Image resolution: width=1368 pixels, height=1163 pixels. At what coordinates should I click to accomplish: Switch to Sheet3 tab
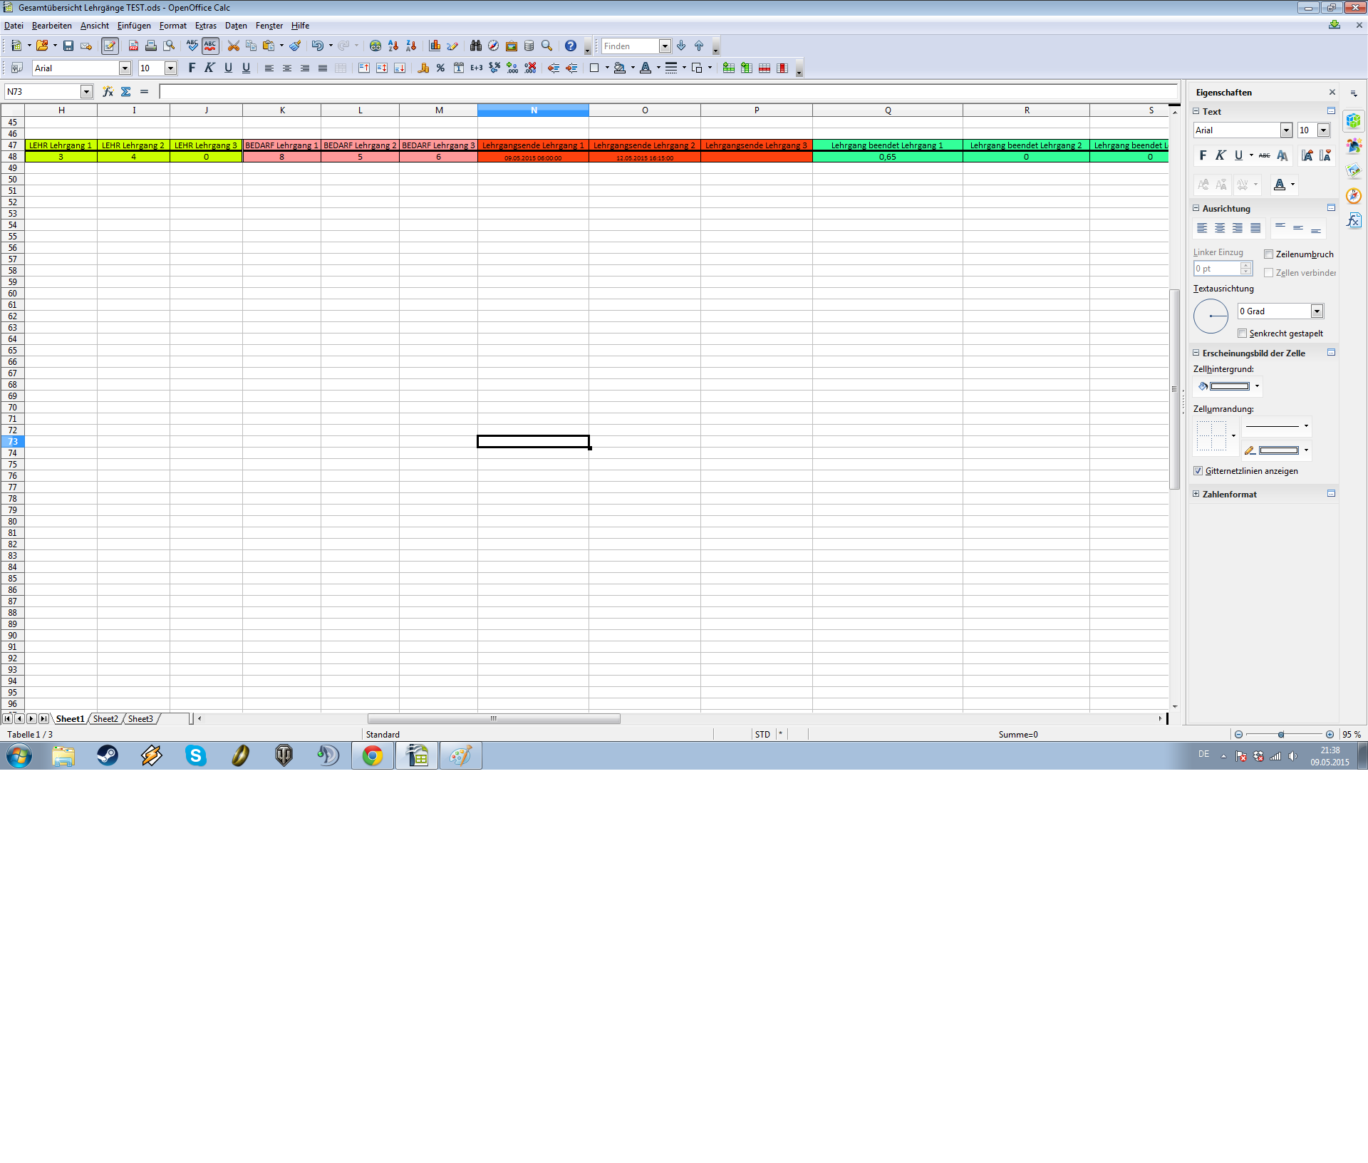[x=140, y=719]
